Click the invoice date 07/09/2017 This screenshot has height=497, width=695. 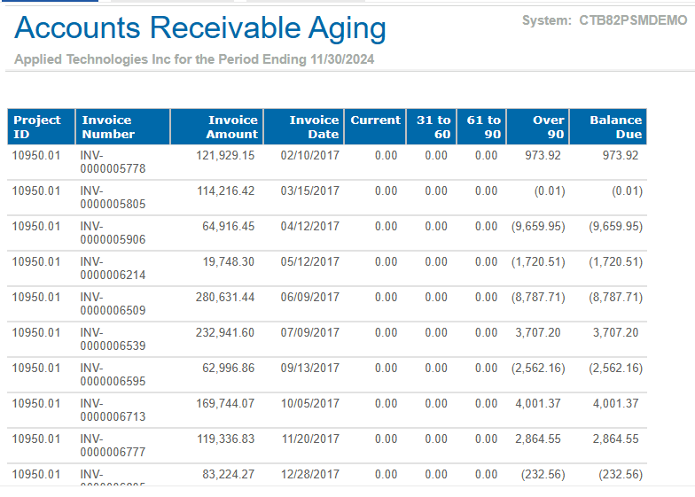pyautogui.click(x=309, y=332)
